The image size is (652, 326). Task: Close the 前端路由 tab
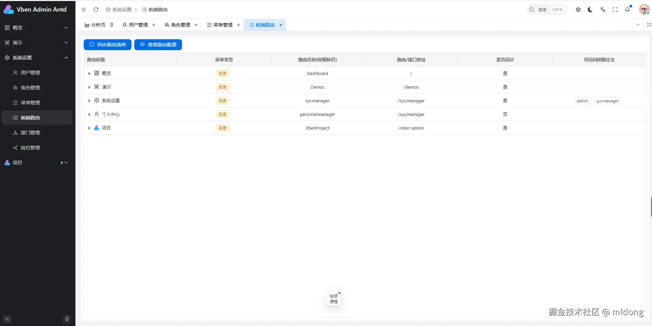pyautogui.click(x=281, y=25)
